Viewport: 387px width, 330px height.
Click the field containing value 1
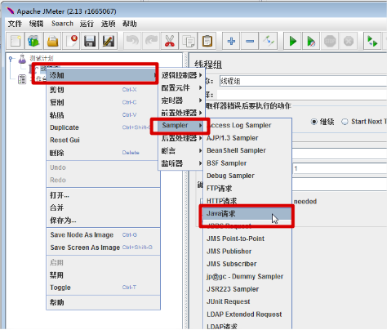tap(340, 168)
